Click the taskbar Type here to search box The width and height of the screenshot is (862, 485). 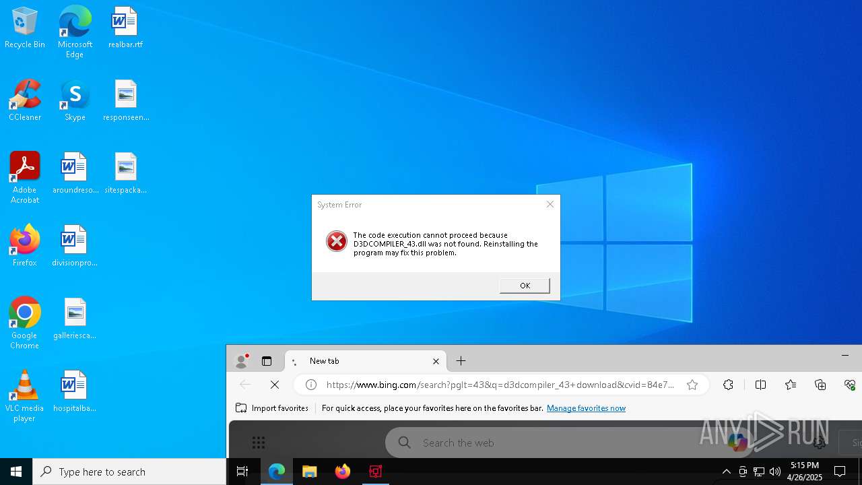coord(129,472)
